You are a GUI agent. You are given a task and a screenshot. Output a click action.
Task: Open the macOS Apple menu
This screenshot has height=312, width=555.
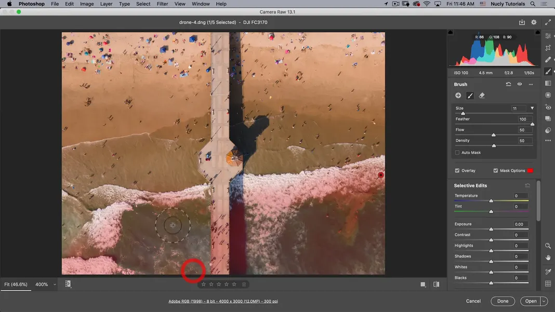tap(9, 4)
